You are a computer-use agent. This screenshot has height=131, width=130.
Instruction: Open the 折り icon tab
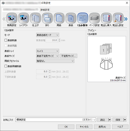coord(47,20)
